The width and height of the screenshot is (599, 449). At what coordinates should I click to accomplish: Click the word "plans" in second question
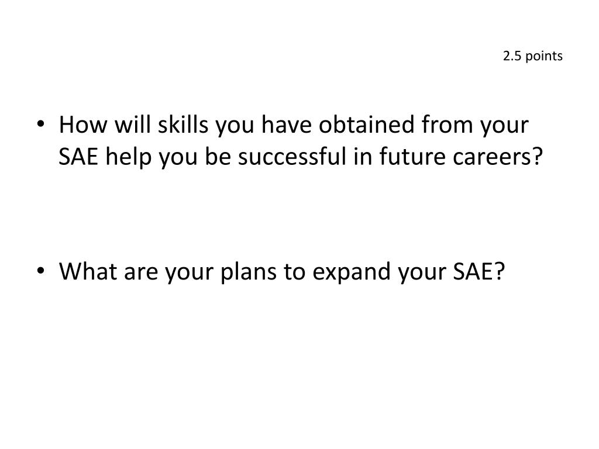[x=248, y=272]
